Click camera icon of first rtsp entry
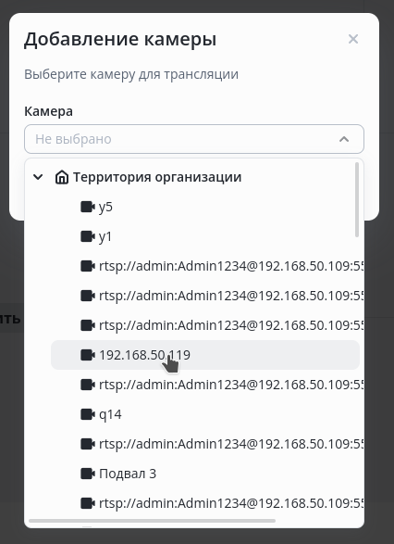394x544 pixels. (x=88, y=266)
